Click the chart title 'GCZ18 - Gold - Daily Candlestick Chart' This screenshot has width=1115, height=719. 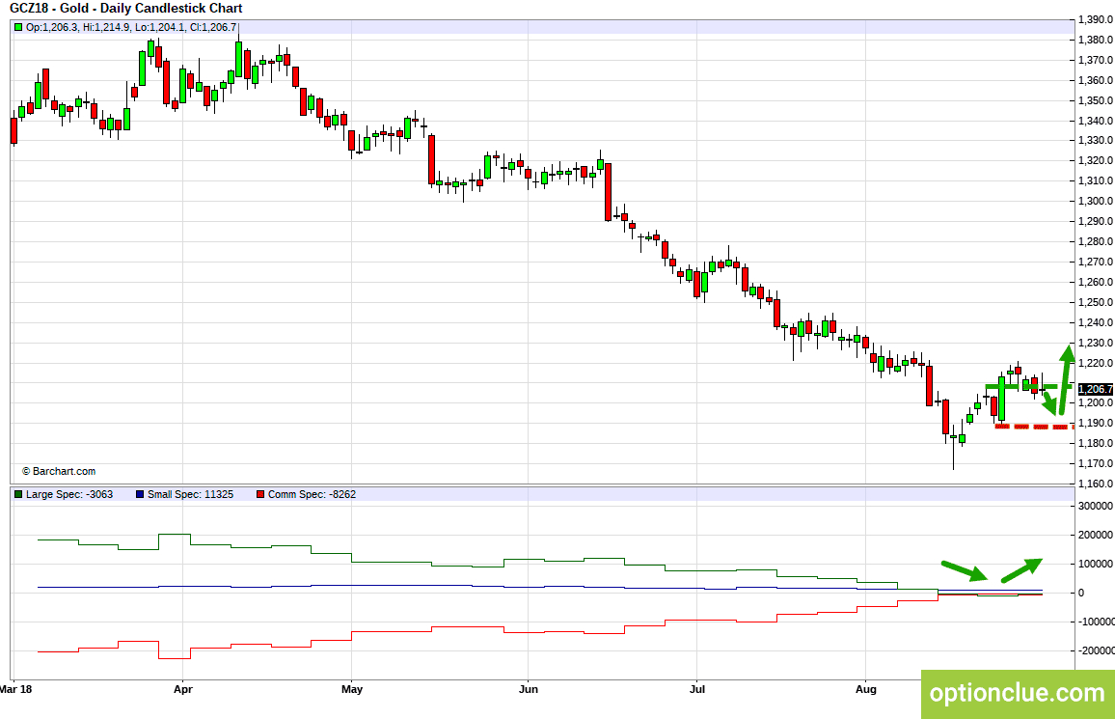click(x=125, y=9)
